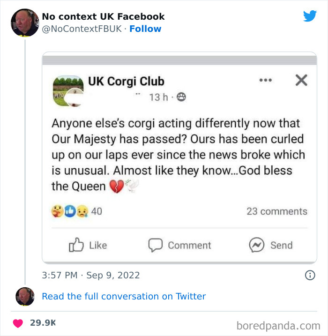This screenshot has height=336, width=328.
Task: Open the tweet info icon
Action: (310, 275)
